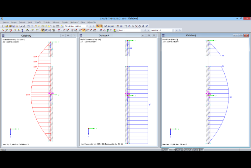
Task: Click the colored results rainbow icon
Action: tap(115, 30)
